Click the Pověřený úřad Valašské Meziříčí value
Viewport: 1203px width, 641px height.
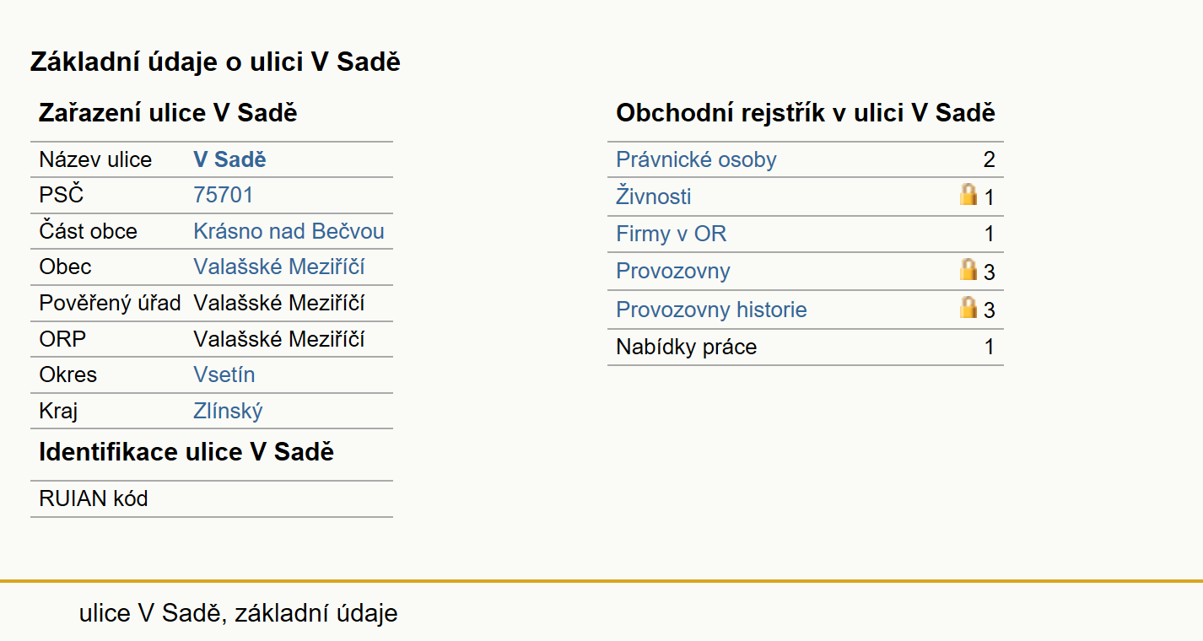pos(279,303)
